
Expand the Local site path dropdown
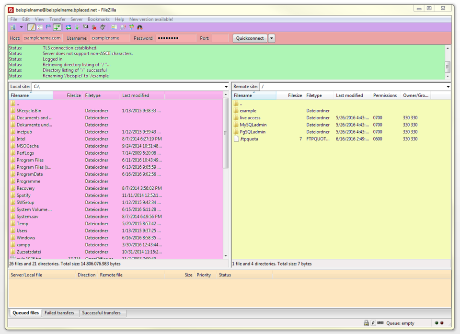pos(226,87)
